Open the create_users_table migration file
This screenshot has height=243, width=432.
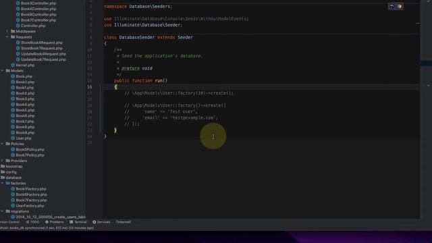click(x=48, y=217)
